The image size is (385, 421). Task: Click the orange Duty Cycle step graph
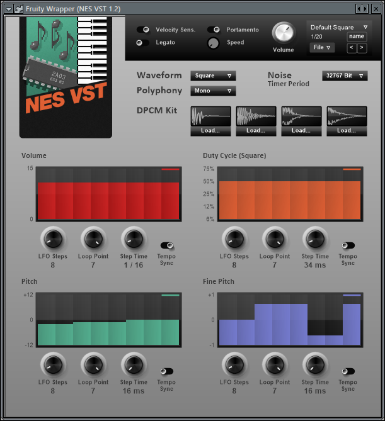coord(290,194)
